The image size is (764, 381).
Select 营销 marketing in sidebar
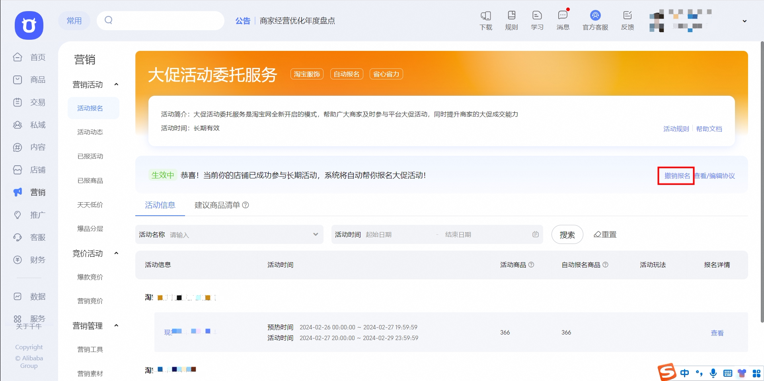click(29, 192)
